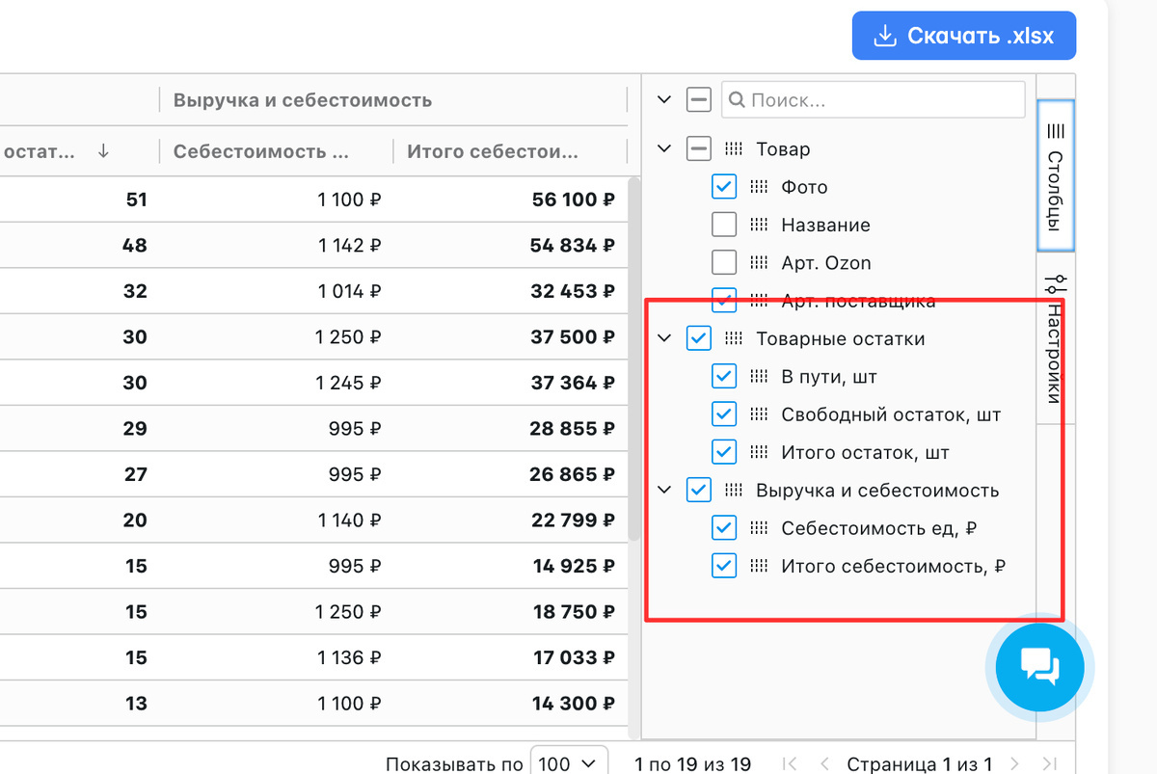Click the drag handle beside Себестоимость ед, ₽
The height and width of the screenshot is (774, 1157).
[x=758, y=528]
